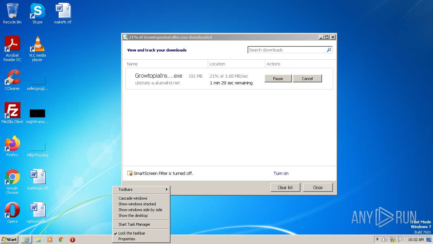Sort by the Name column header
The image size is (433, 244).
(x=166, y=64)
